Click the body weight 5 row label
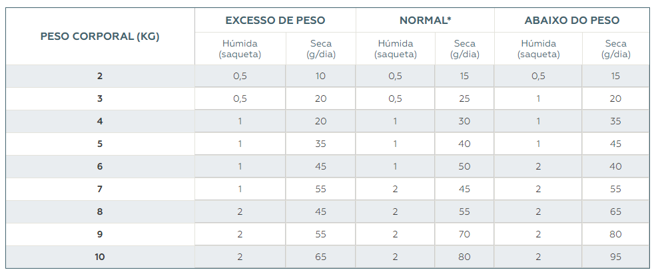 coord(100,144)
